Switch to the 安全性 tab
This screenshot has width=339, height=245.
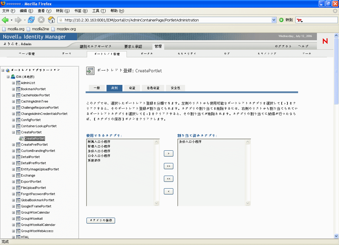tap(175, 88)
